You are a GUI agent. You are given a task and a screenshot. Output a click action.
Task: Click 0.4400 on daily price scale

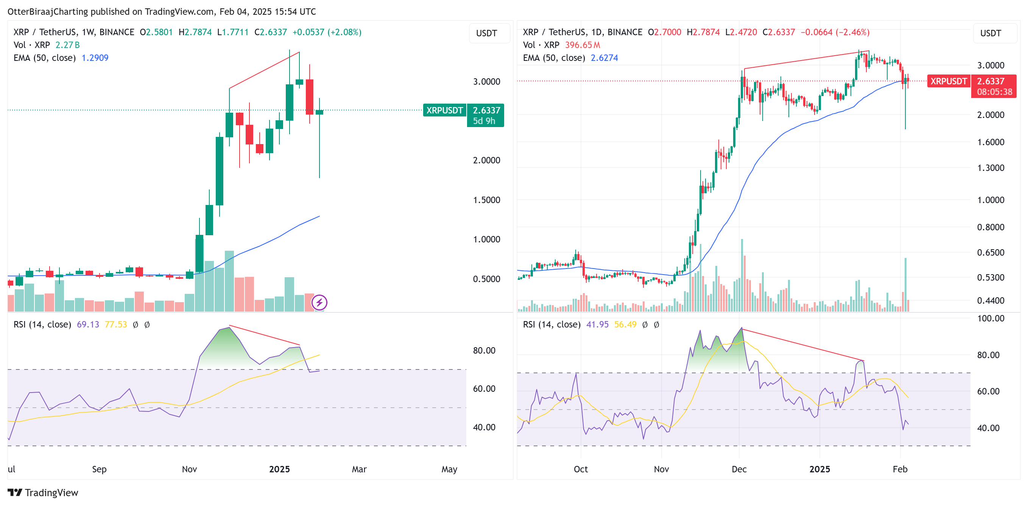[x=991, y=300]
